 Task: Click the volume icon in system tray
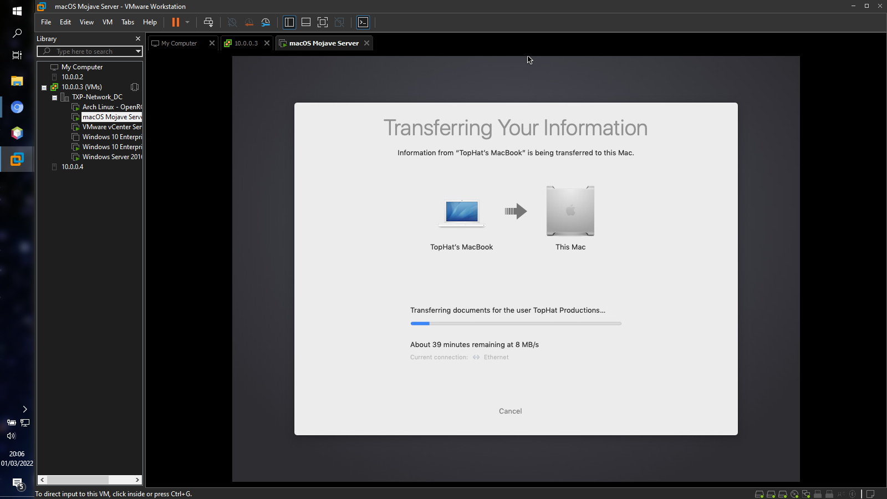pyautogui.click(x=11, y=436)
